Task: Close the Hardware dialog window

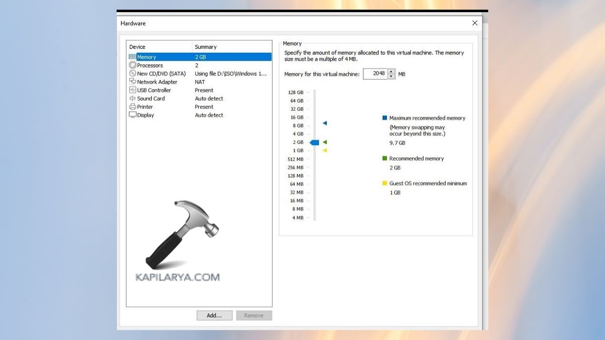Action: (474, 23)
